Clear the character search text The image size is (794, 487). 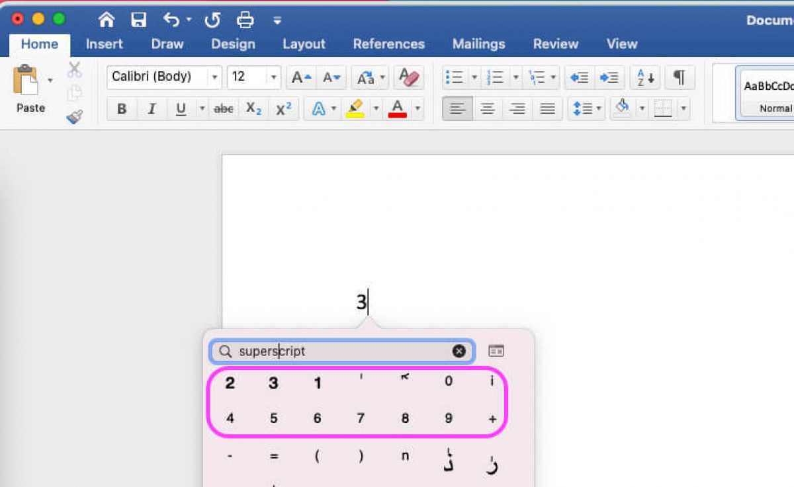(459, 352)
